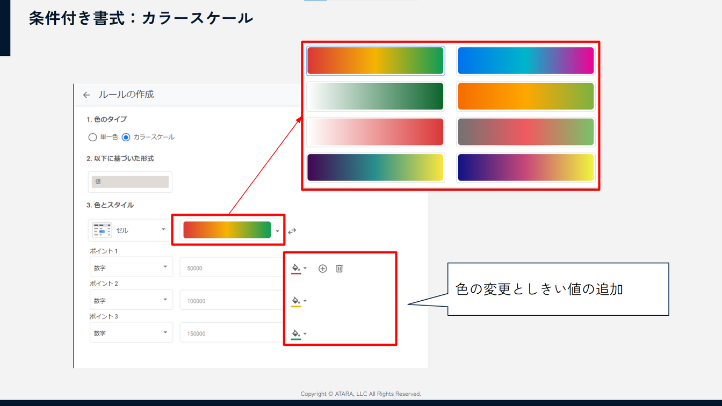Click the Copyright © ATARA, LLC footer text

click(x=361, y=394)
